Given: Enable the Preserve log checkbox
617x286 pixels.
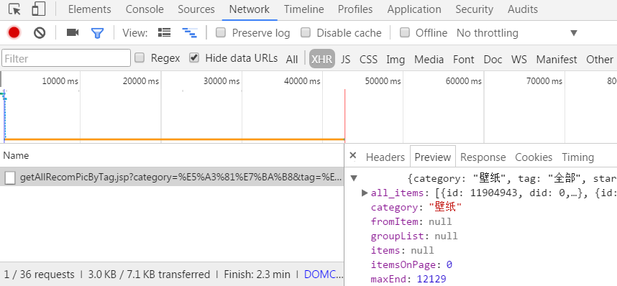Looking at the screenshot, I should (221, 32).
